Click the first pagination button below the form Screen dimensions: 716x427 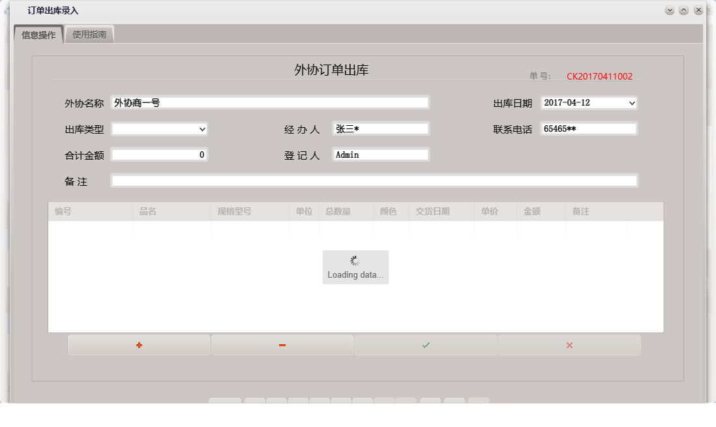tap(225, 402)
